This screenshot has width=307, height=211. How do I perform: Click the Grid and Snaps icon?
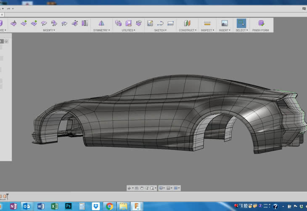coord(168,188)
